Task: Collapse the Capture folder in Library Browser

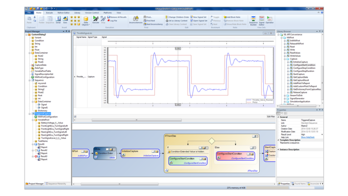Action: (285, 59)
